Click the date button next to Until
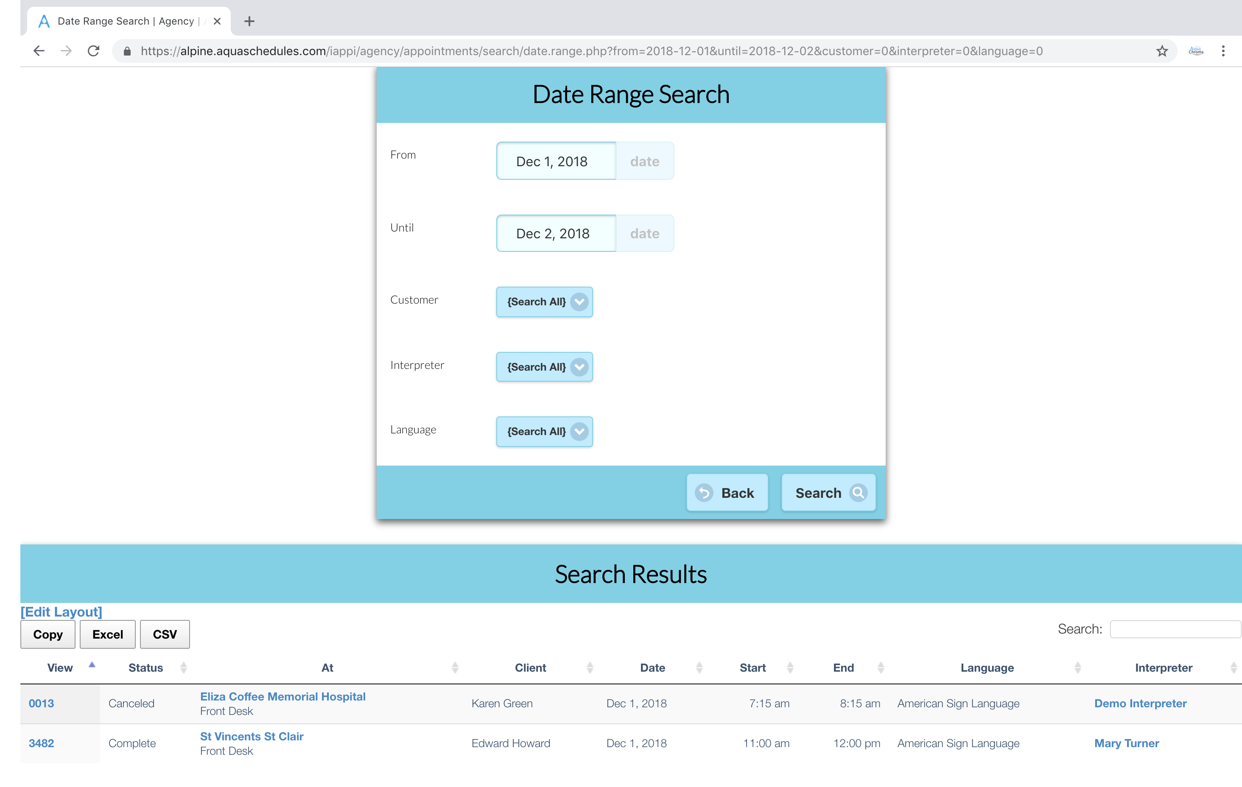 coord(645,233)
